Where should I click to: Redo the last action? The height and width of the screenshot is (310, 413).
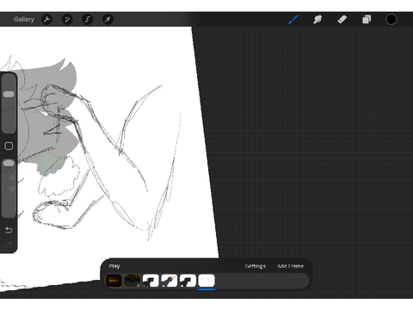(x=9, y=245)
